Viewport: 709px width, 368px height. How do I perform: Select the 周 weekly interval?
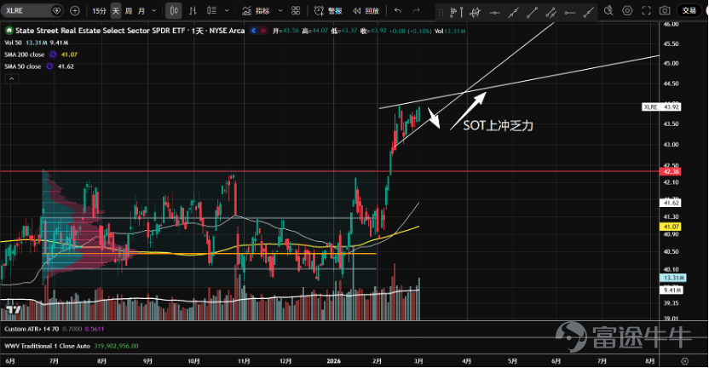(x=129, y=10)
